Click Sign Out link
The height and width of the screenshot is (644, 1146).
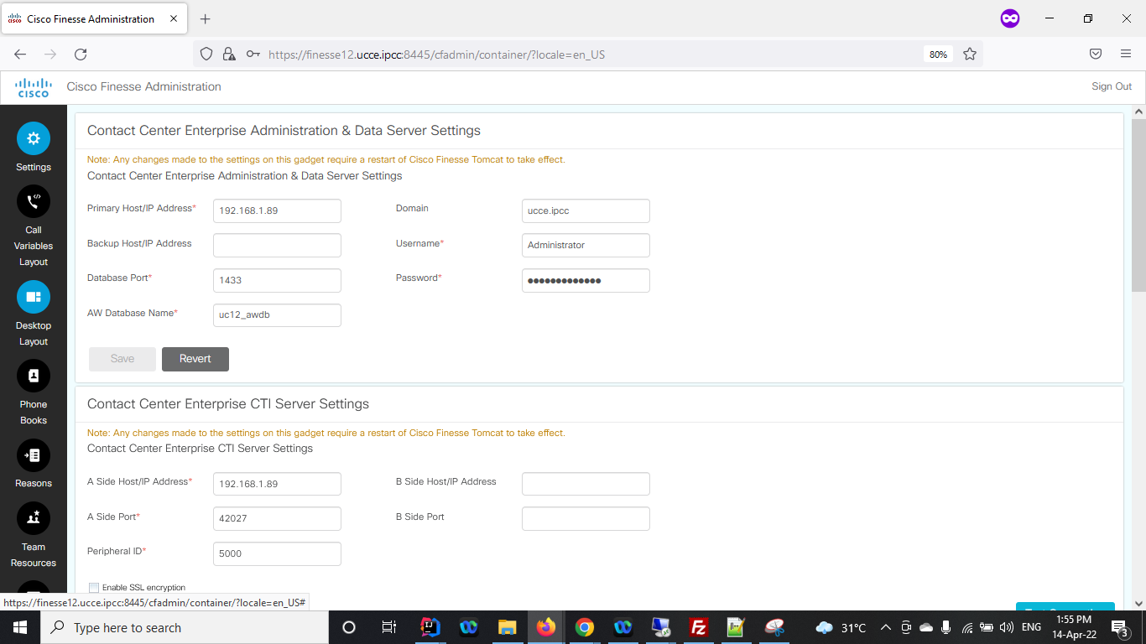1111,86
